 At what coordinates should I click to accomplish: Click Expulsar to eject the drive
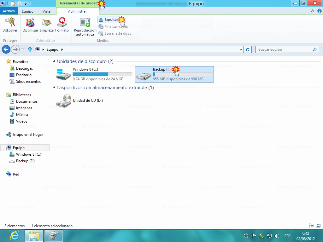click(x=109, y=20)
